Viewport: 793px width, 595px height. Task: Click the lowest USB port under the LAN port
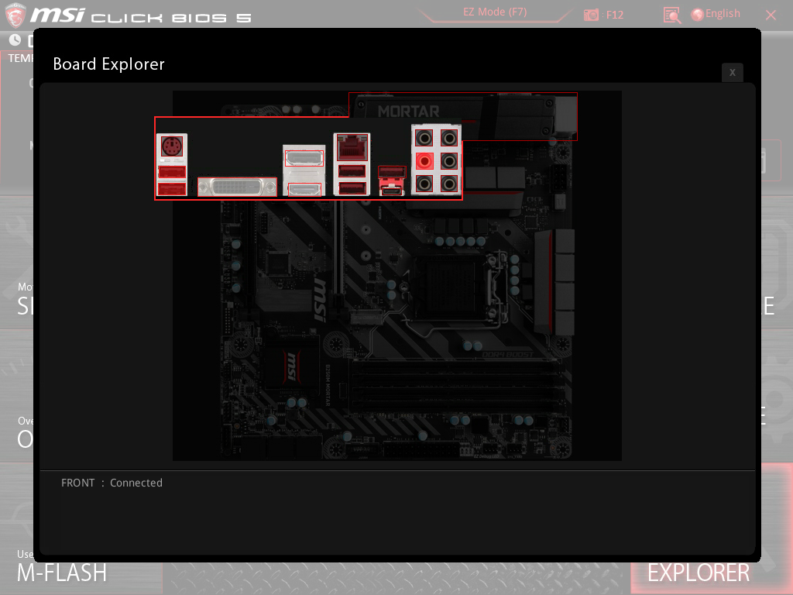(x=352, y=188)
